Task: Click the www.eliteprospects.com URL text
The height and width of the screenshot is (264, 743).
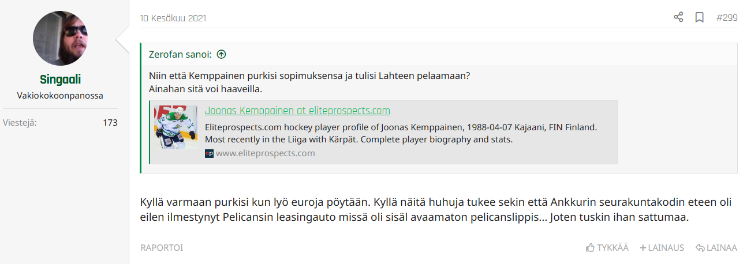Action: pyautogui.click(x=265, y=153)
